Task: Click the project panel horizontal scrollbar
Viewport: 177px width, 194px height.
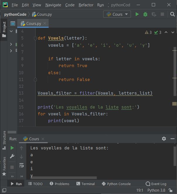Action: [x=12, y=132]
